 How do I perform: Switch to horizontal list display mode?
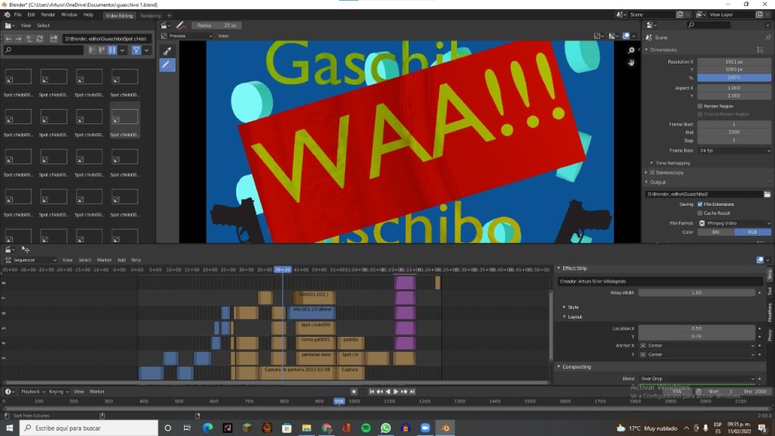click(x=102, y=50)
